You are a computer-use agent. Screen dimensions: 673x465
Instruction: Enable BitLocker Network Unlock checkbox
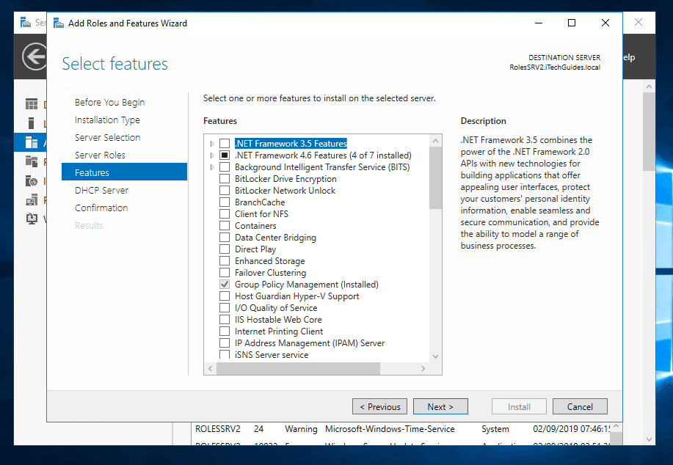[x=225, y=190]
